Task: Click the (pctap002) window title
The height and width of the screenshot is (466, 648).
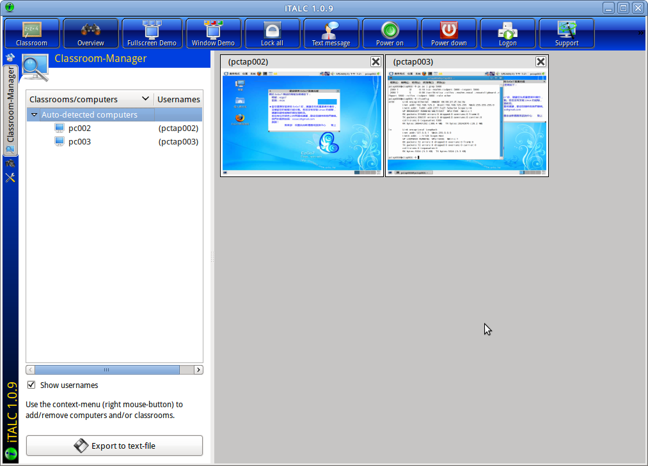Action: [248, 61]
